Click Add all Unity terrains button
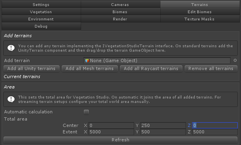The width and height of the screenshot is (241, 145). pyautogui.click(x=31, y=68)
